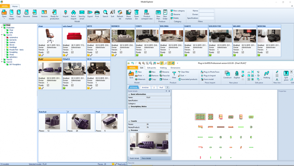Switch to Dimensions ribbon tab

pos(175,68)
